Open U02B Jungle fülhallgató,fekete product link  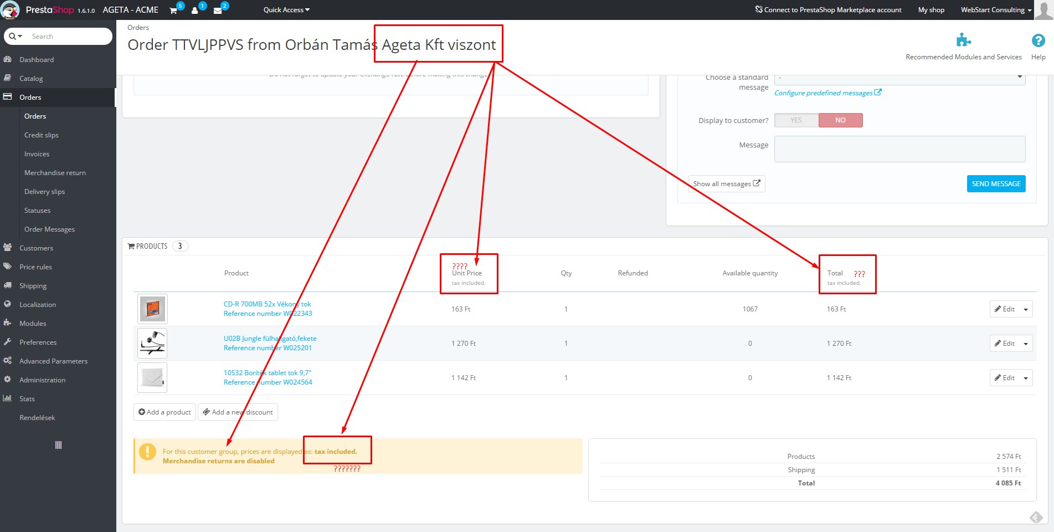pyautogui.click(x=270, y=339)
